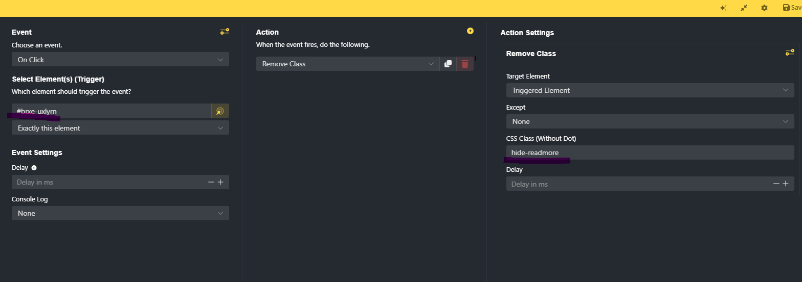Expand the Console Log dropdown

coord(120,213)
